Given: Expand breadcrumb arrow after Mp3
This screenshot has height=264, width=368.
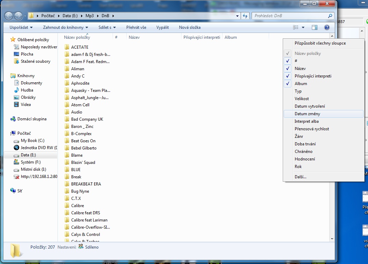Looking at the screenshot, I should coord(98,16).
